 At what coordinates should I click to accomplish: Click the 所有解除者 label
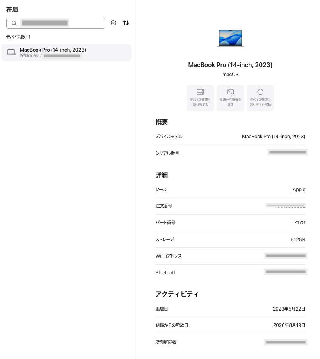166,342
